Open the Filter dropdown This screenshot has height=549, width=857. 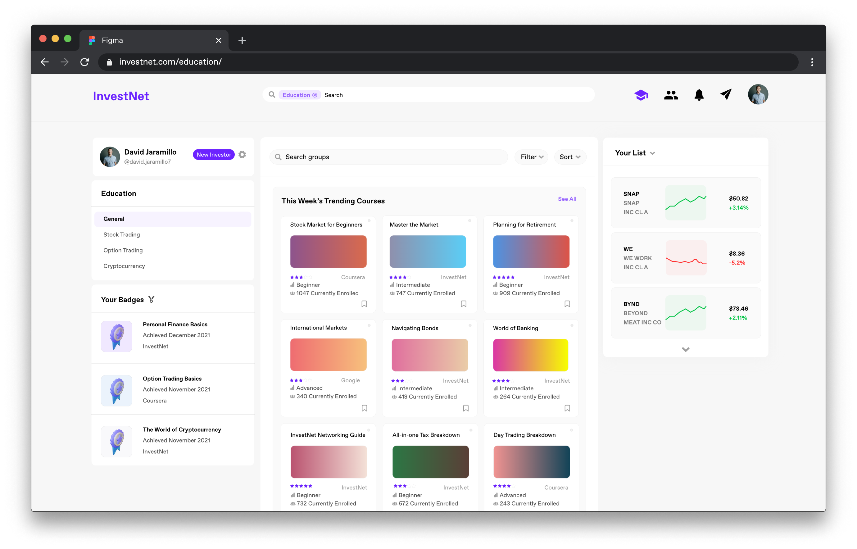531,157
